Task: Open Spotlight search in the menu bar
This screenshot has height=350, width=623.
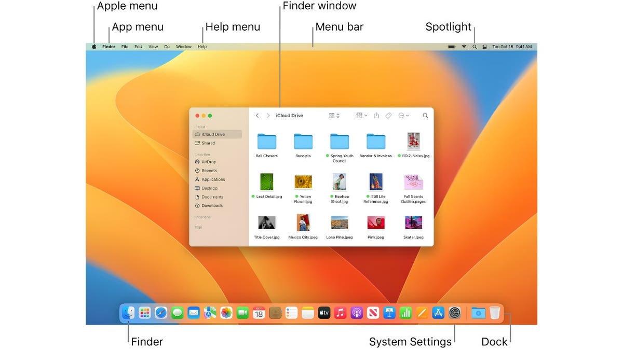Action: pyautogui.click(x=475, y=47)
